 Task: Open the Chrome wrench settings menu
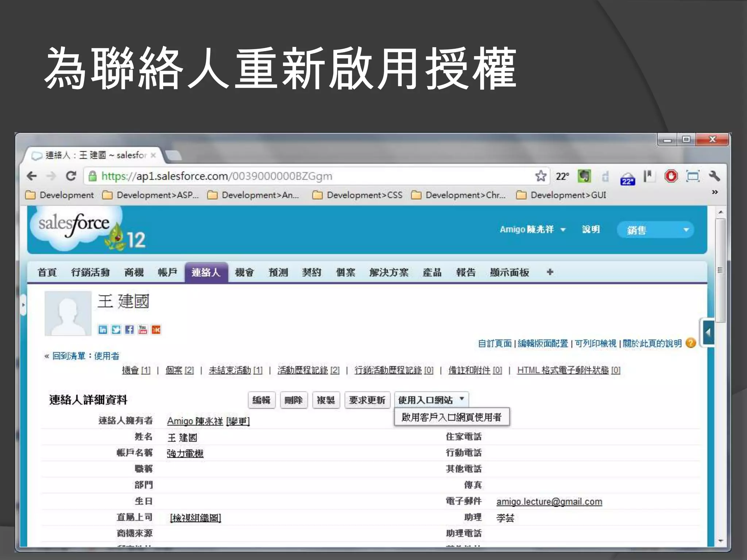pyautogui.click(x=714, y=176)
